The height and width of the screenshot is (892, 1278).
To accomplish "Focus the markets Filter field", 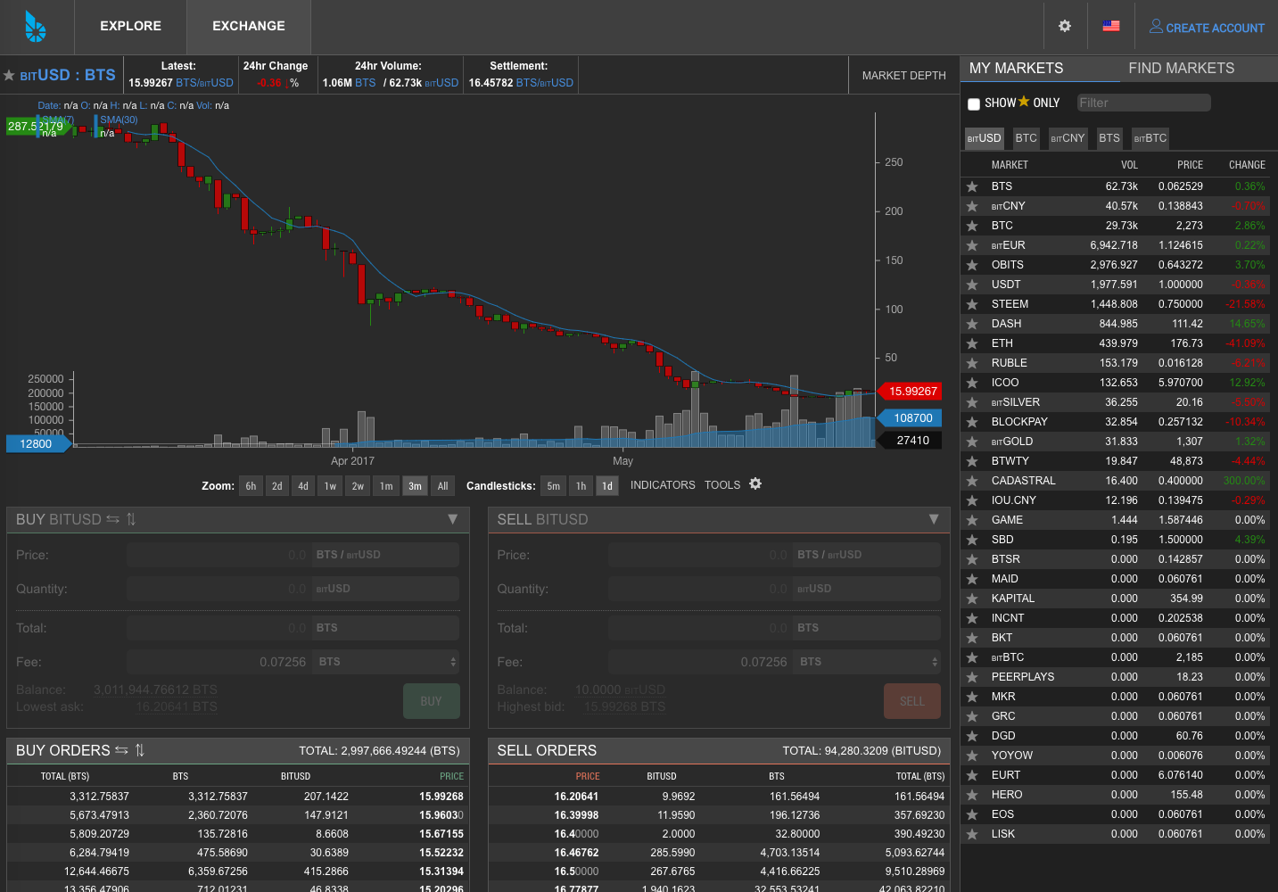I will tap(1143, 103).
